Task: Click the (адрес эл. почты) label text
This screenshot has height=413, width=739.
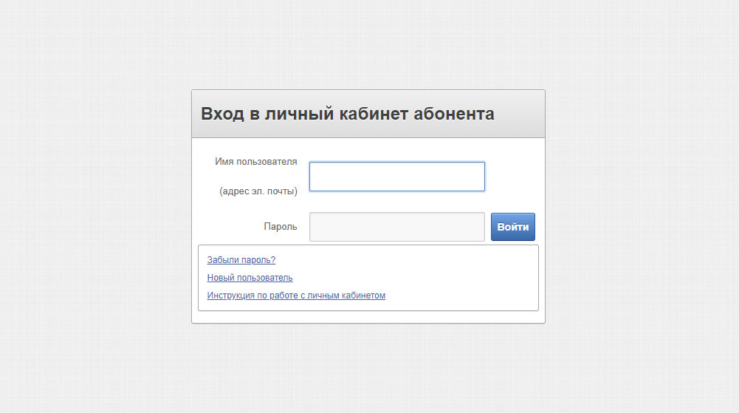Action: [258, 191]
